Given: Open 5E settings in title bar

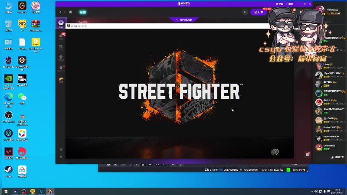Looking at the screenshot, I should [x=279, y=4].
